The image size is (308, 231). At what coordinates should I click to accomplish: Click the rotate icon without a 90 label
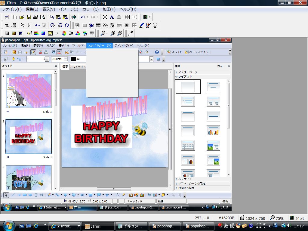coord(67,25)
